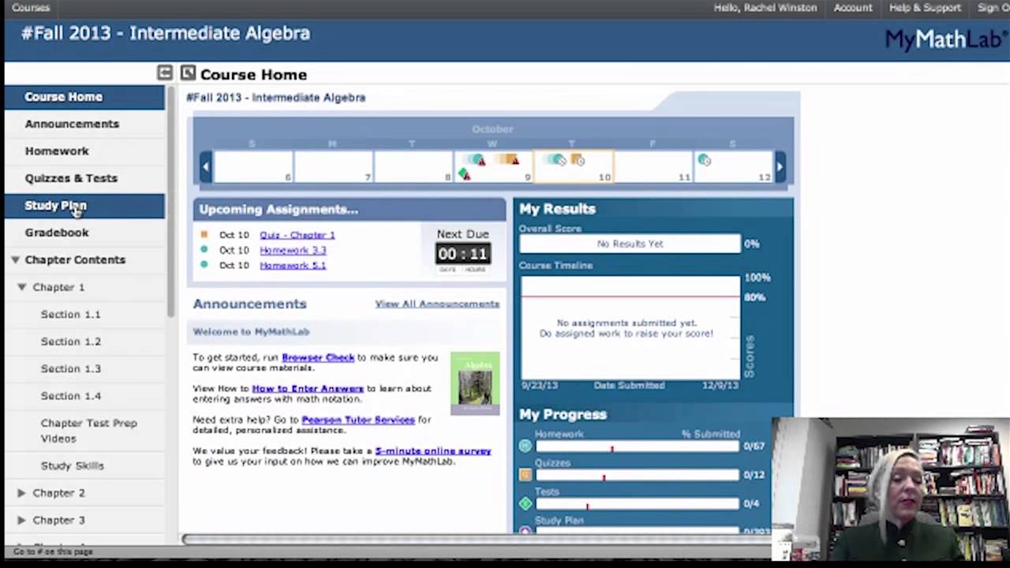The width and height of the screenshot is (1010, 568).
Task: Open Homework 3.3 link
Action: pos(293,250)
